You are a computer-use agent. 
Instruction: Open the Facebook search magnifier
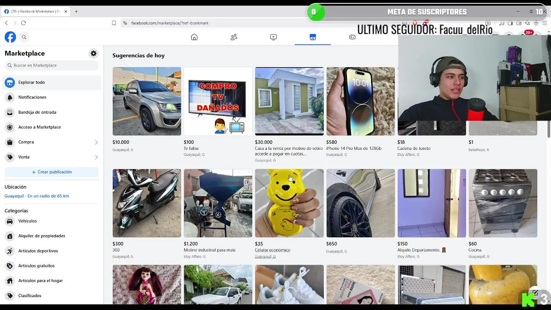point(24,37)
